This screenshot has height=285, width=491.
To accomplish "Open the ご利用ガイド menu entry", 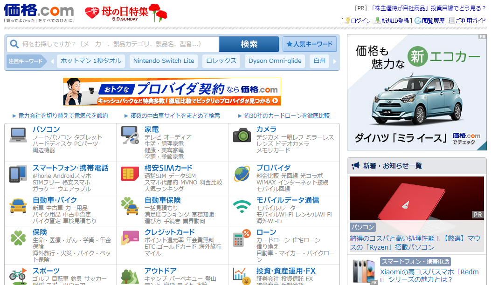I will (x=470, y=20).
